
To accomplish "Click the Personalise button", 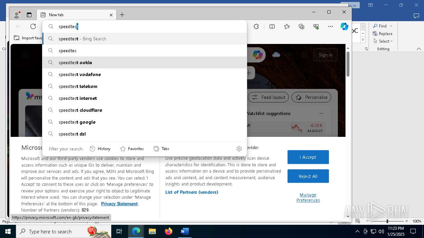I will pos(311,97).
